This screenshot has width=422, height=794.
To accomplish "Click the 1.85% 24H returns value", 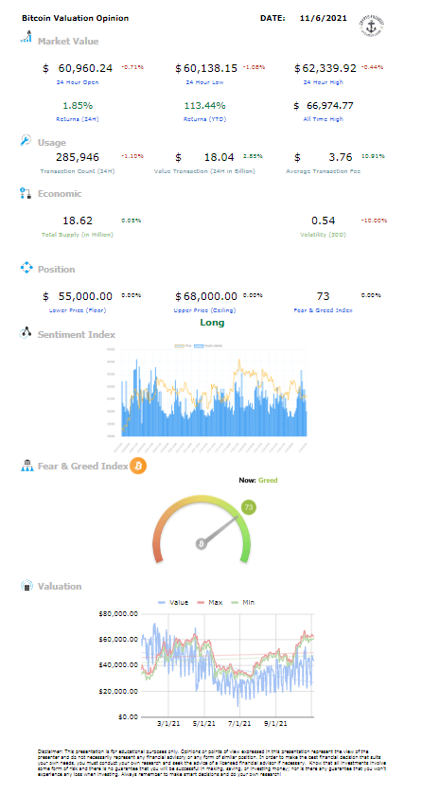I will 78,106.
